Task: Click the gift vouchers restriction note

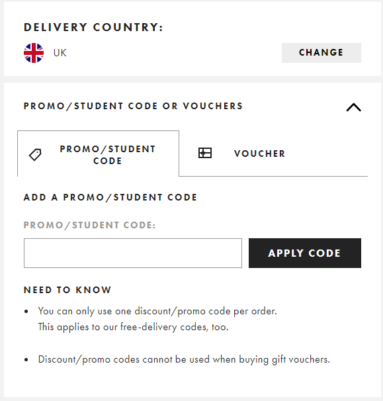Action: pos(184,359)
